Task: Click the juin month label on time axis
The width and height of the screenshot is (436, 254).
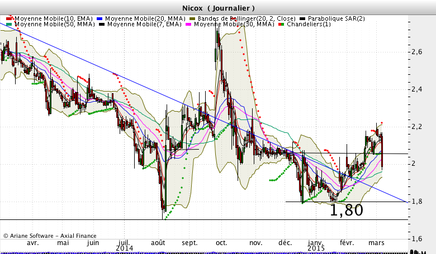Action: click(x=93, y=243)
